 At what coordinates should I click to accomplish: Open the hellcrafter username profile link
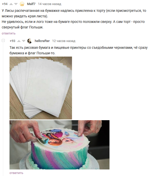pyautogui.click(x=42, y=41)
